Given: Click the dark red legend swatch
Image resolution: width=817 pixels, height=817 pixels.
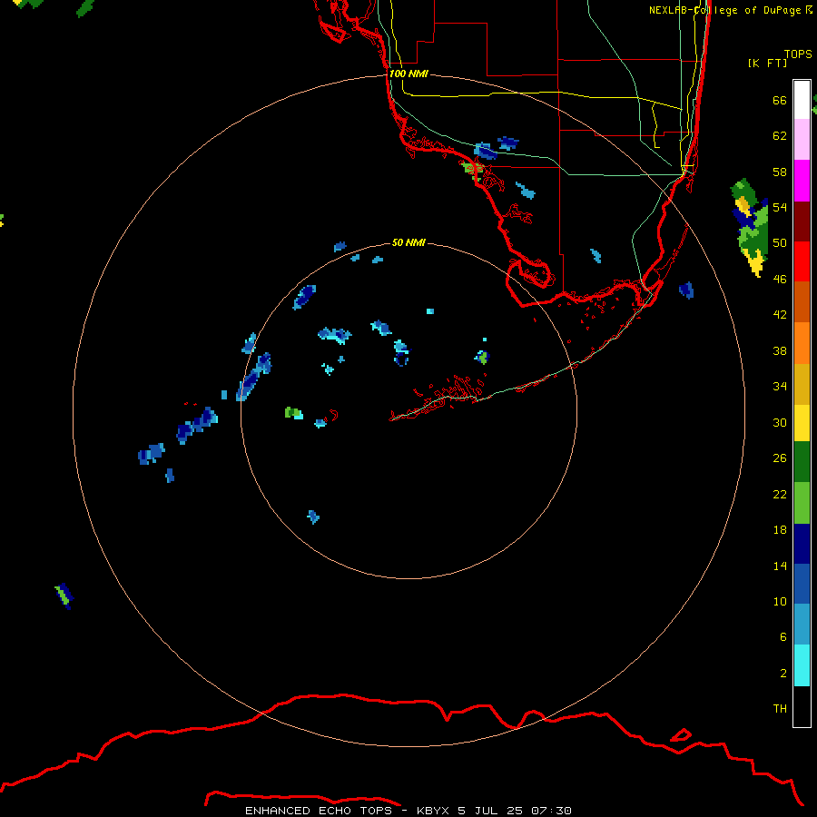Looking at the screenshot, I should pyautogui.click(x=802, y=221).
